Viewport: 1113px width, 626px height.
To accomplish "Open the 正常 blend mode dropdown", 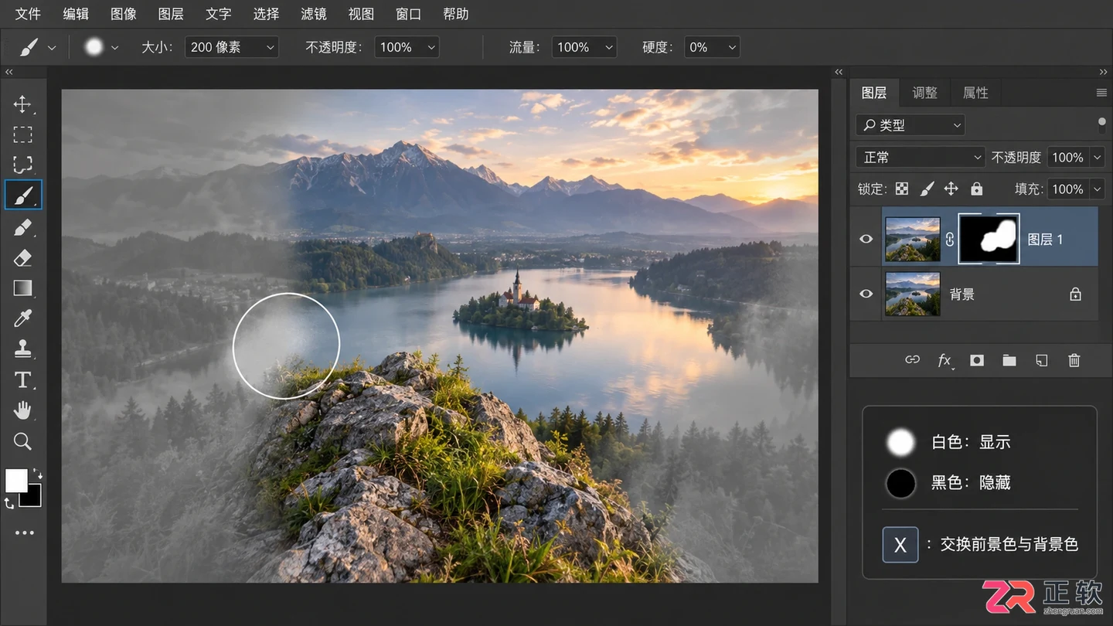I will [921, 158].
